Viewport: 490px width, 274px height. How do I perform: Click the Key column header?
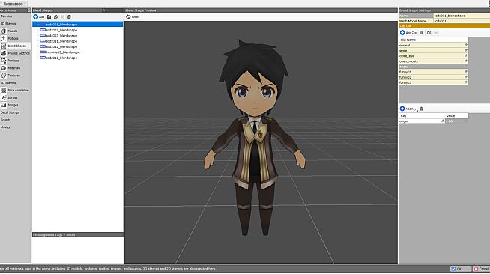422,116
